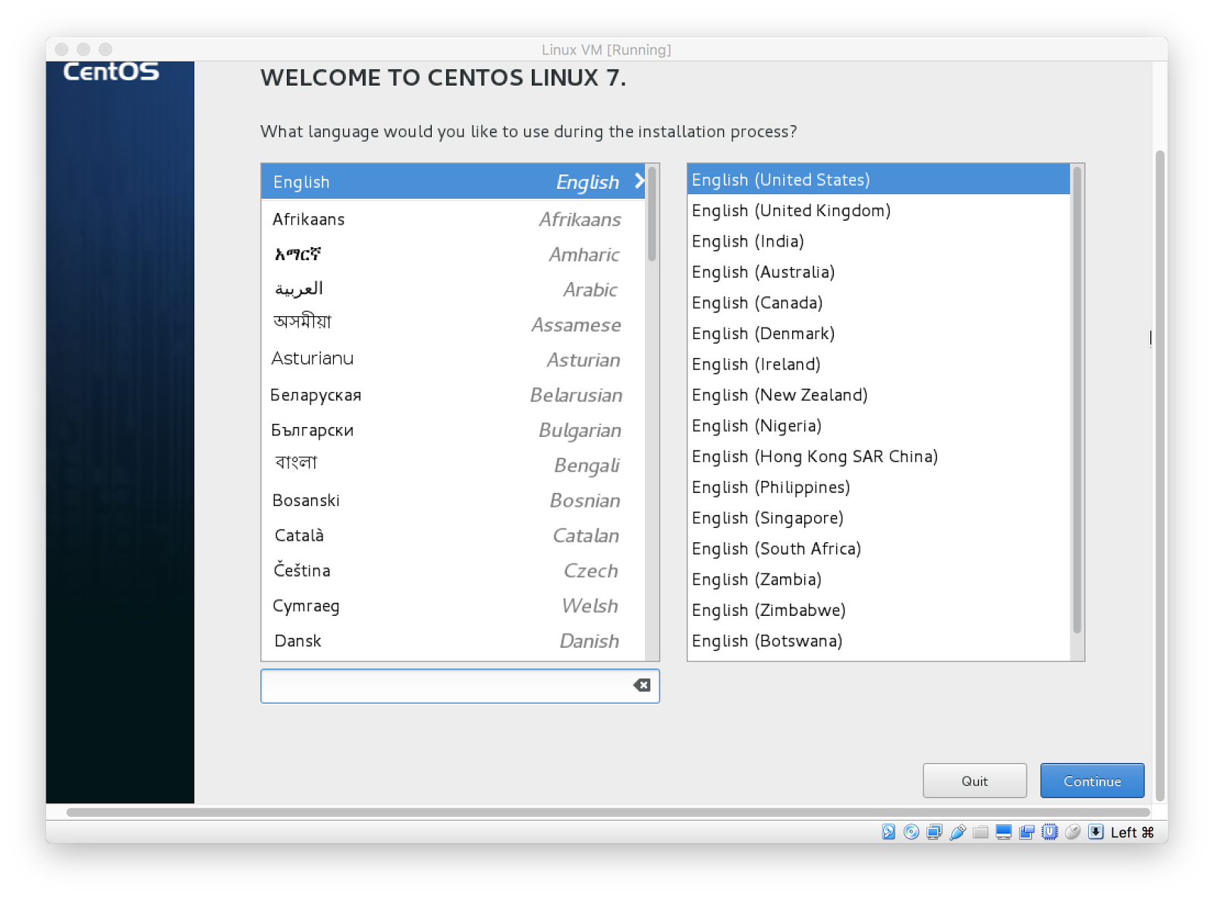The width and height of the screenshot is (1214, 898).
Task: Toggle the mouse integration status icon
Action: pyautogui.click(x=1073, y=832)
